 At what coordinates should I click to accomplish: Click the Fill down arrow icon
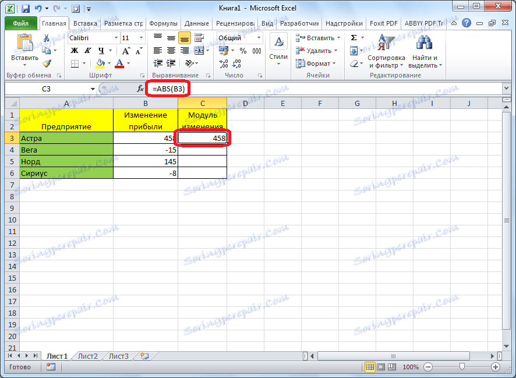tap(354, 51)
